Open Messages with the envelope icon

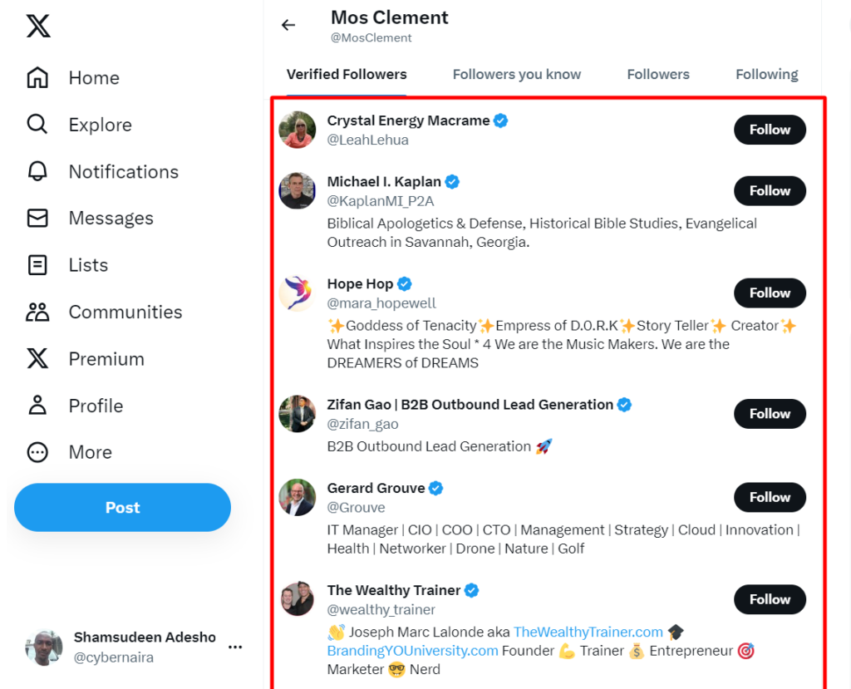tap(37, 218)
